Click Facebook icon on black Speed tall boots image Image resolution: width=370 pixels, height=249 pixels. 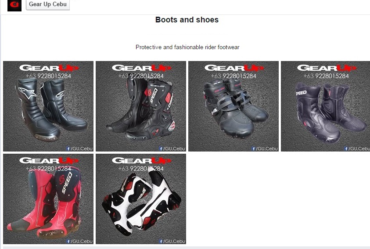(161, 149)
